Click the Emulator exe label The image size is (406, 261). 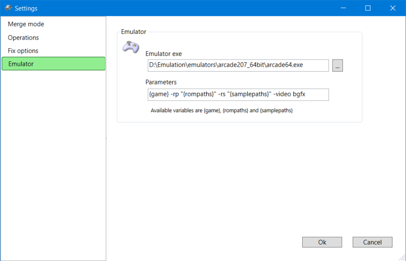[x=163, y=54]
